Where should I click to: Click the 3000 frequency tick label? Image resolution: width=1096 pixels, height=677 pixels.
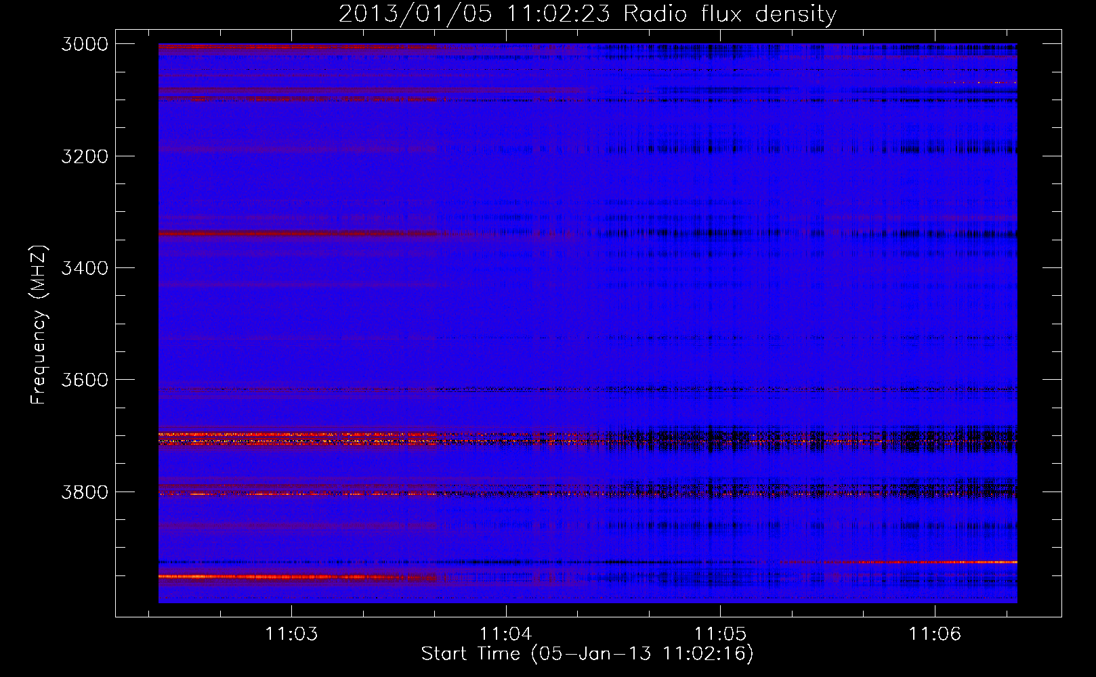pyautogui.click(x=85, y=44)
